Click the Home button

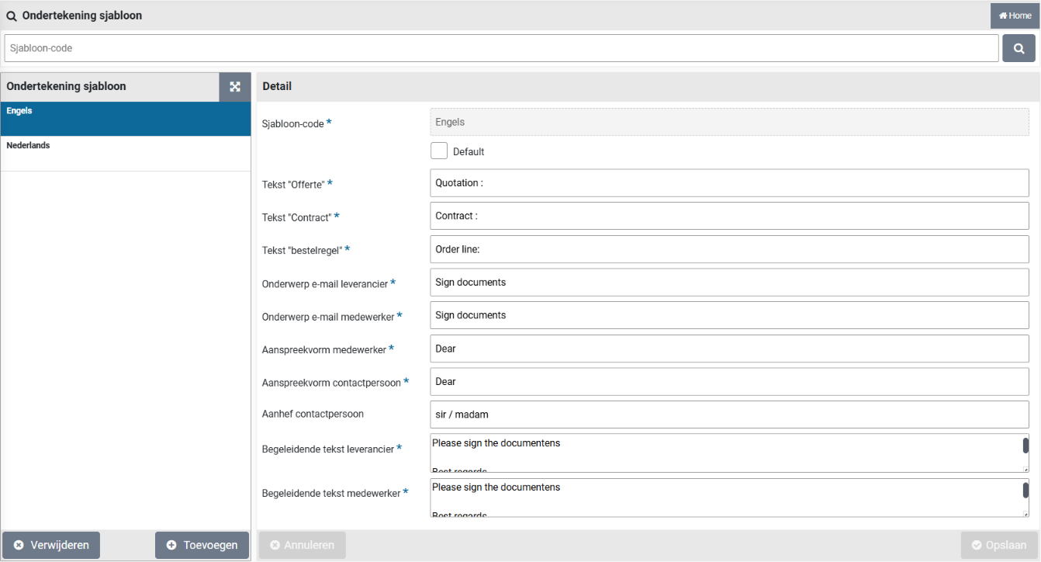[x=1015, y=16]
